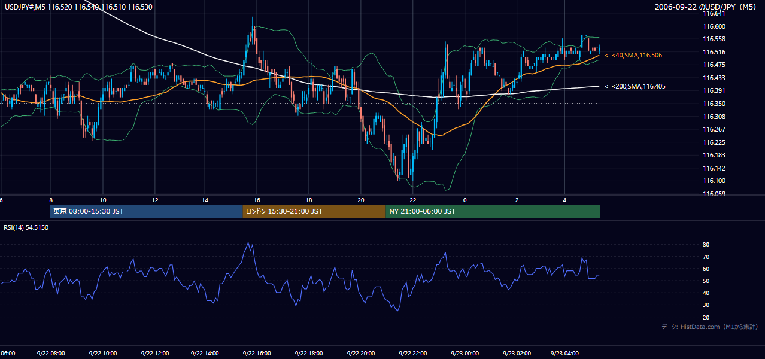Click the hour 10 tick under the price chart
This screenshot has width=765, height=359.
pyautogui.click(x=103, y=200)
